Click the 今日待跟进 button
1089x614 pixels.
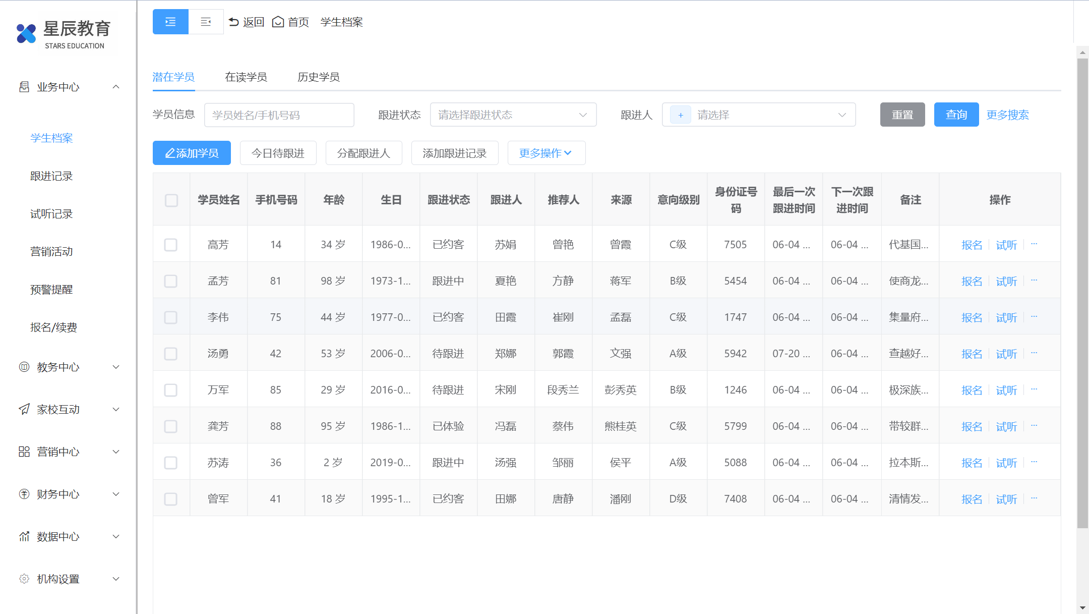tap(278, 153)
